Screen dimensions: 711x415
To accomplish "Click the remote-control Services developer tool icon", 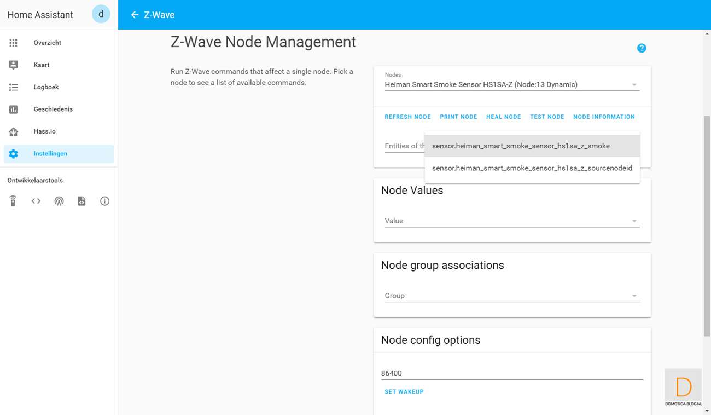I will pyautogui.click(x=13, y=201).
